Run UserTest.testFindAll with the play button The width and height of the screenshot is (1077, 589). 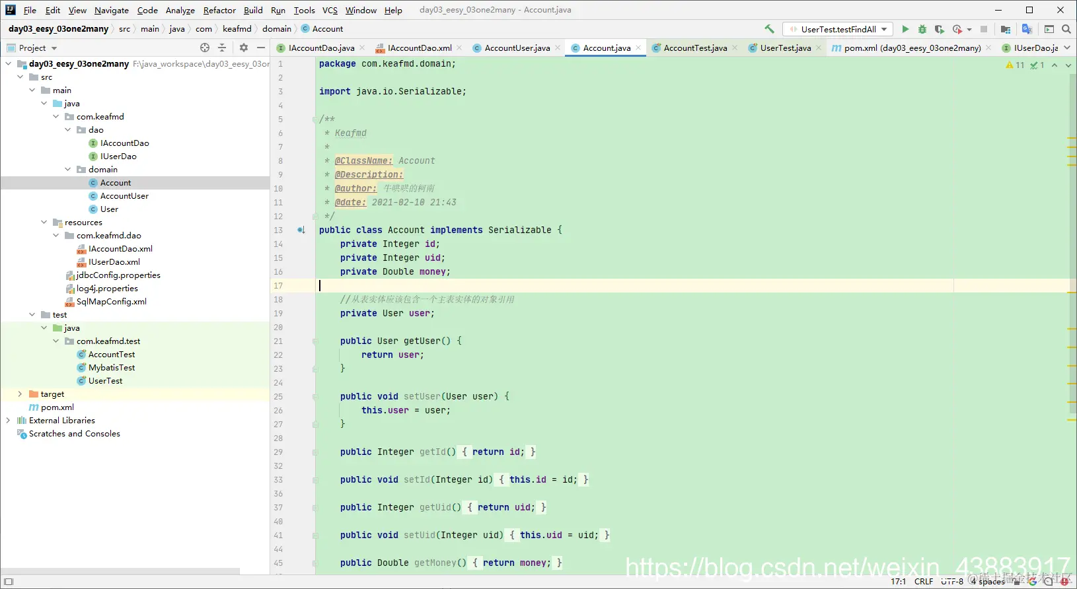coord(905,29)
